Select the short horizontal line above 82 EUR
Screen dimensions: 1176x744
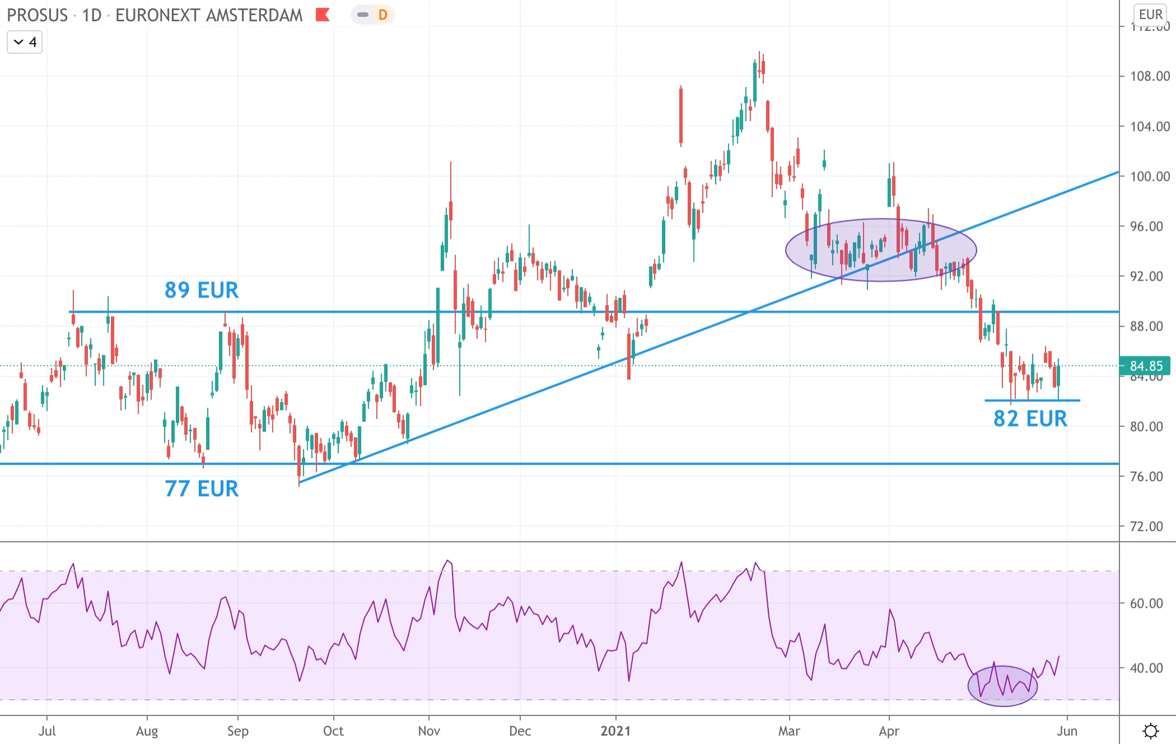(x=1032, y=400)
